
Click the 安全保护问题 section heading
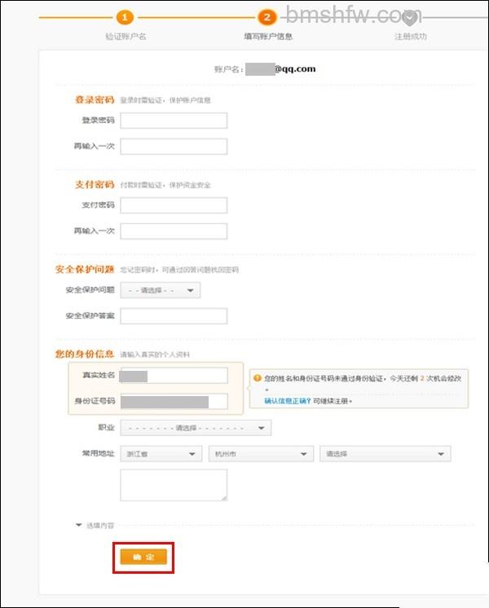[85, 270]
